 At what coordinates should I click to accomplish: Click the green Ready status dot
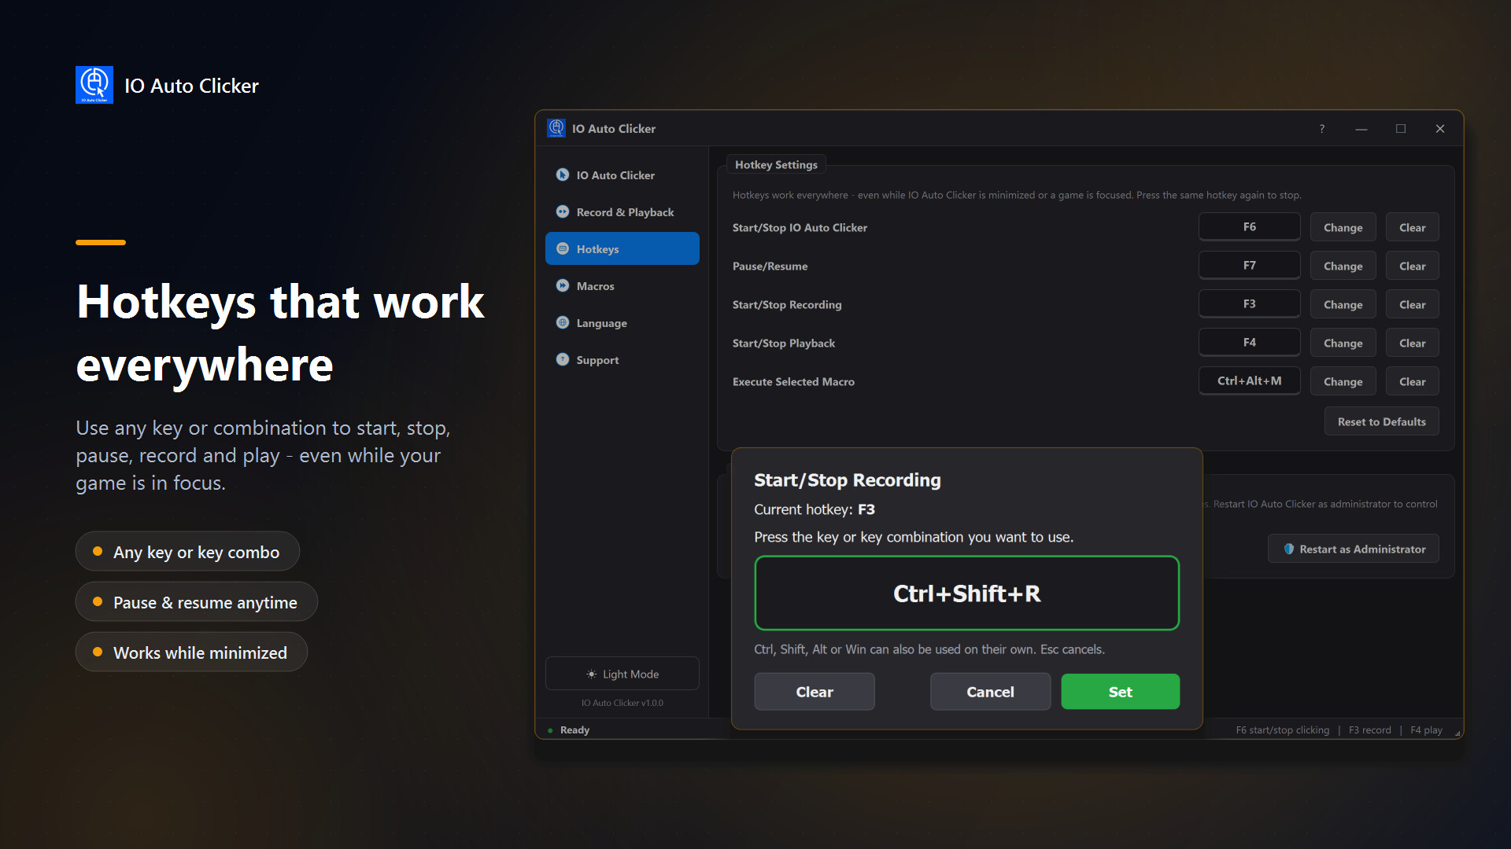[550, 730]
